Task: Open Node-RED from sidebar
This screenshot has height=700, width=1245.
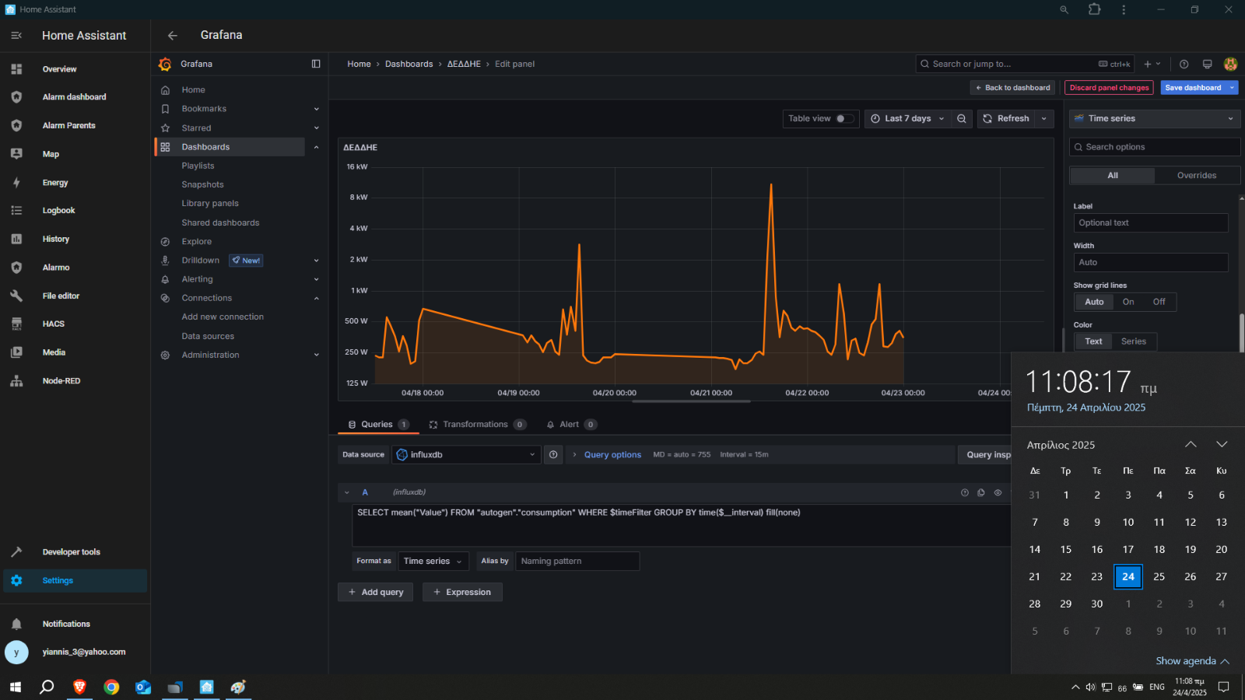Action: coord(75,381)
